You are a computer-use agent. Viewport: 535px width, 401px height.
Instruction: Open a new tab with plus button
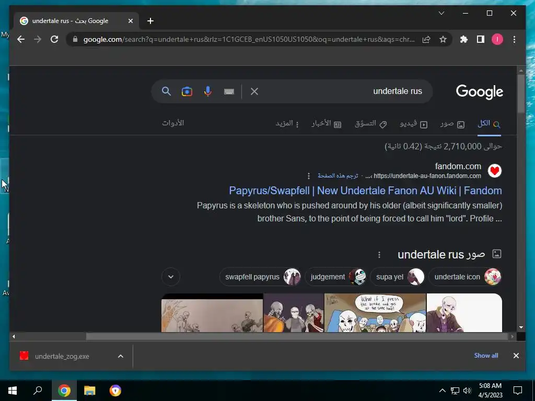[150, 21]
